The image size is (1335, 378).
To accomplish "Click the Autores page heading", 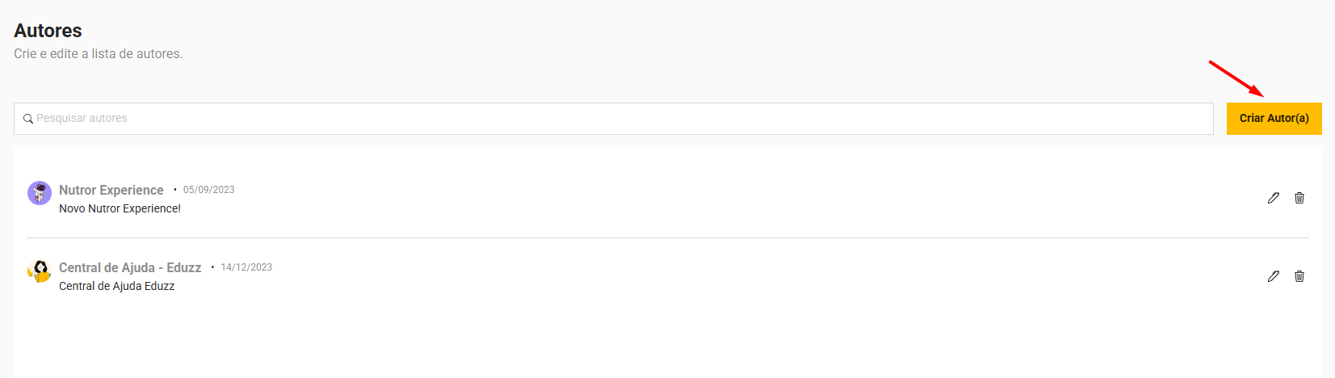I will pos(48,31).
